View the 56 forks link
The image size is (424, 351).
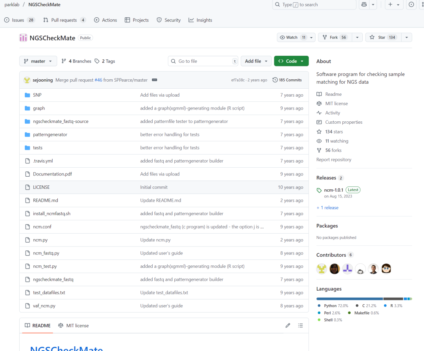(329, 150)
